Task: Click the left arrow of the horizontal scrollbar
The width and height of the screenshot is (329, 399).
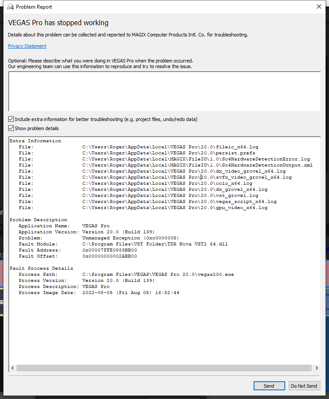Action: [13, 368]
